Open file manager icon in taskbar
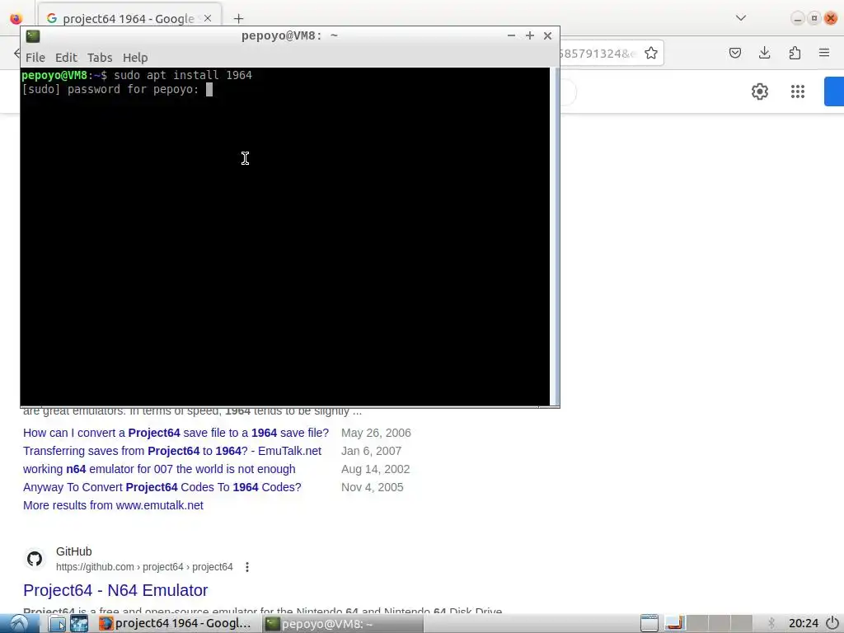 57,623
